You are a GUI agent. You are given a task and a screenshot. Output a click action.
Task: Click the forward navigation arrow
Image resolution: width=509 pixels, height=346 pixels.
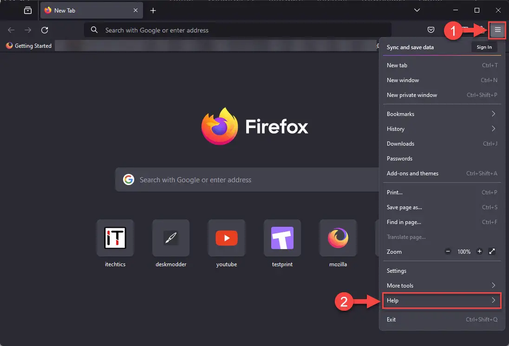27,30
